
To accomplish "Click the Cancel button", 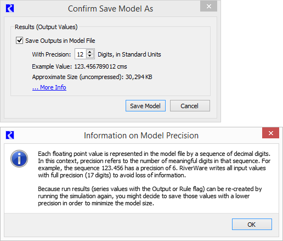I will (x=190, y=106).
